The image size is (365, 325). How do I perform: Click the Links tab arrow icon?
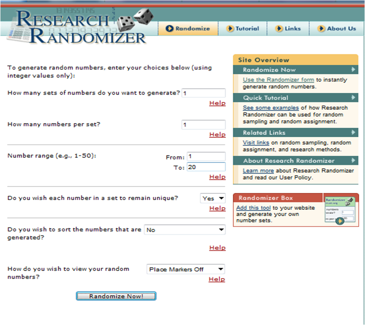[x=279, y=28]
